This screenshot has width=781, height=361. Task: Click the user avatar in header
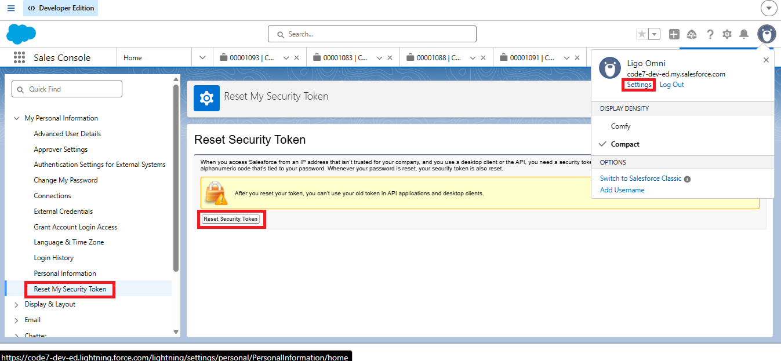click(x=767, y=34)
